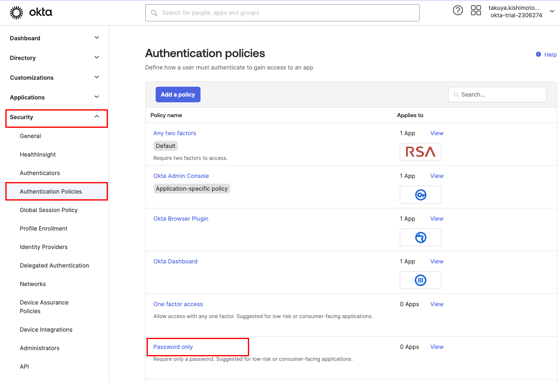Open Authenticators in the Security menu
This screenshot has height=383, width=560.
tap(40, 173)
